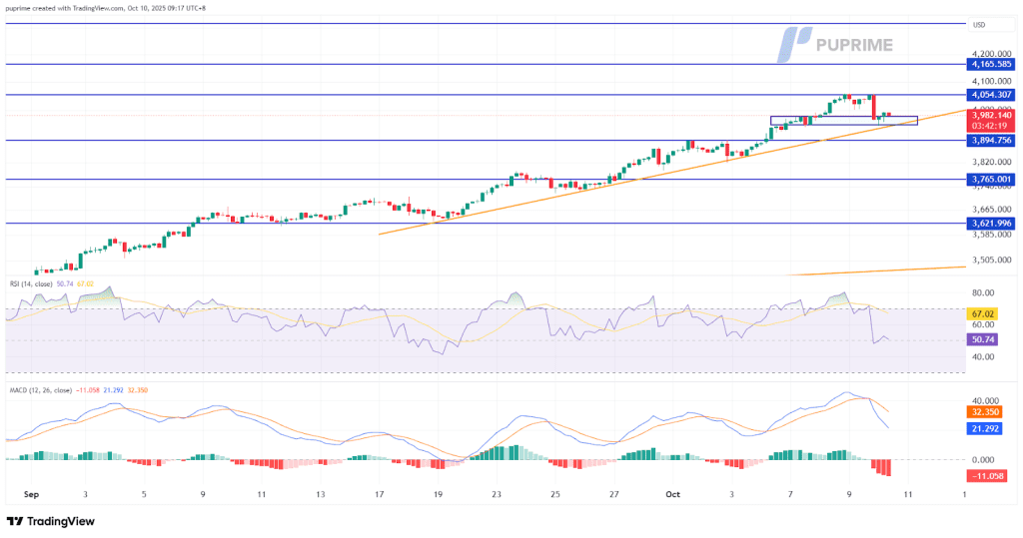1023x538 pixels.
Task: Select the 3,621.996 price level label
Action: 990,223
